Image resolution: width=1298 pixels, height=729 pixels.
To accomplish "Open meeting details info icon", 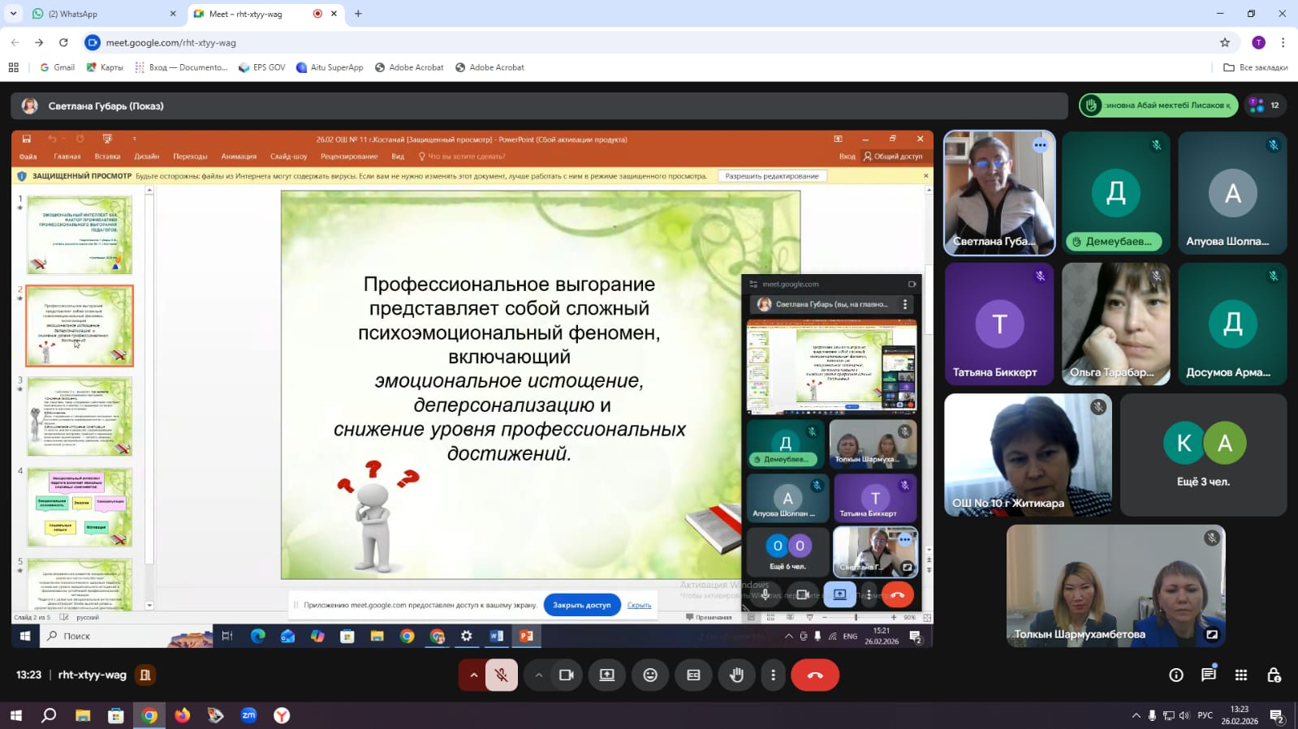I will [1175, 675].
